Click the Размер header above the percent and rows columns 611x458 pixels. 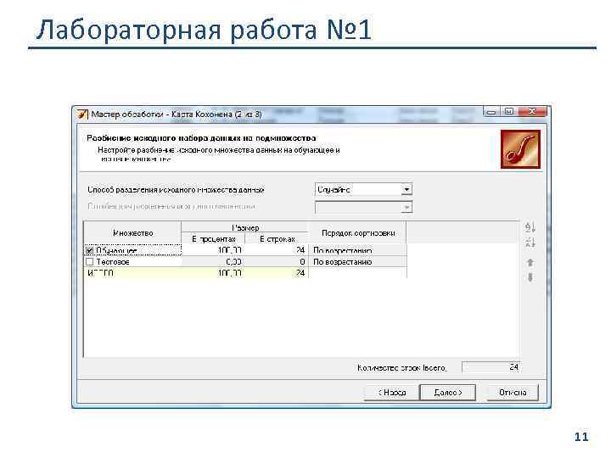245,227
